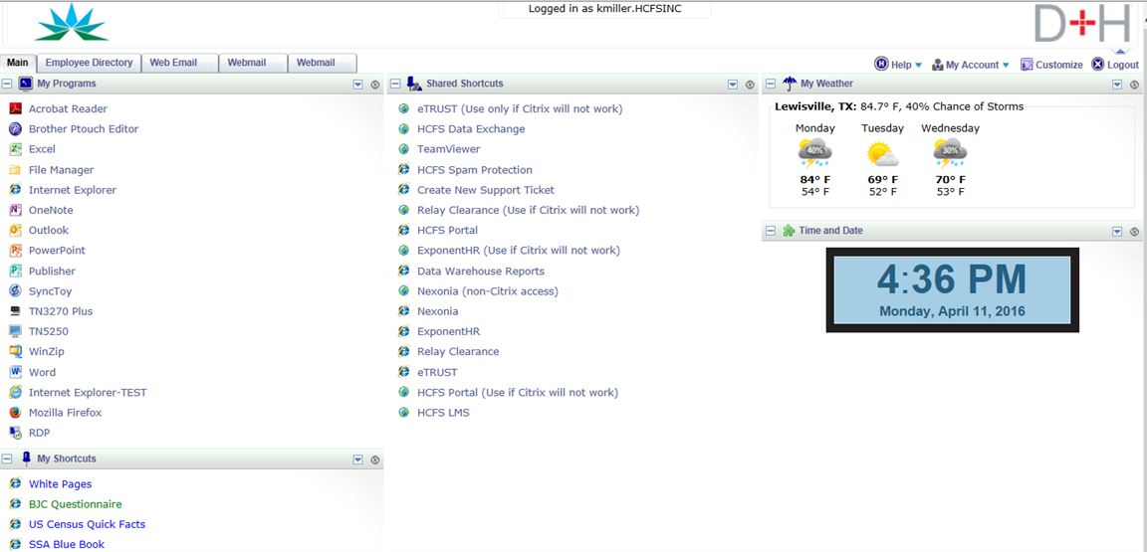Click the 4:36 PM clock display

952,289
